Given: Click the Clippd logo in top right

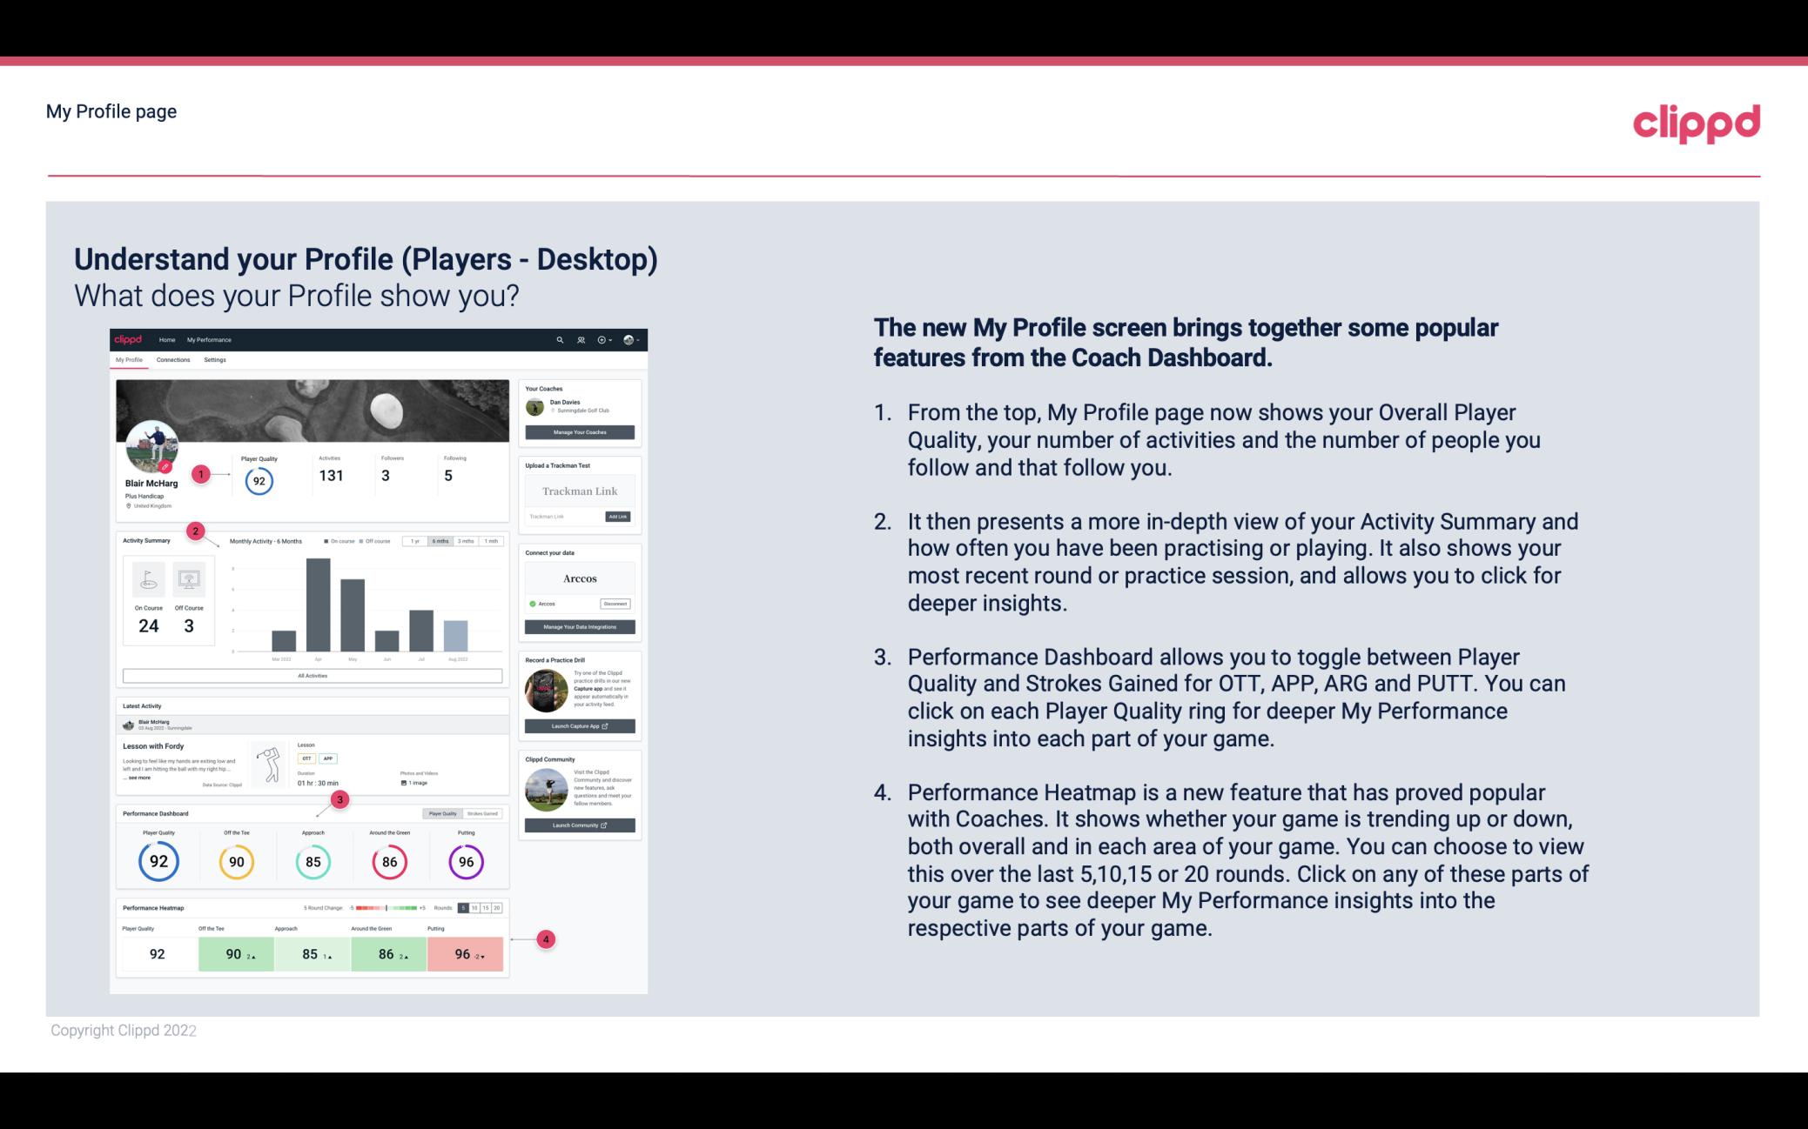Looking at the screenshot, I should (1696, 121).
